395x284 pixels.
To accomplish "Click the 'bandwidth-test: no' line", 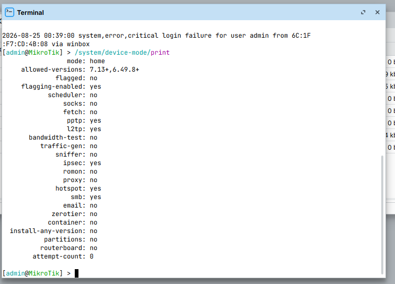I will tap(63, 137).
